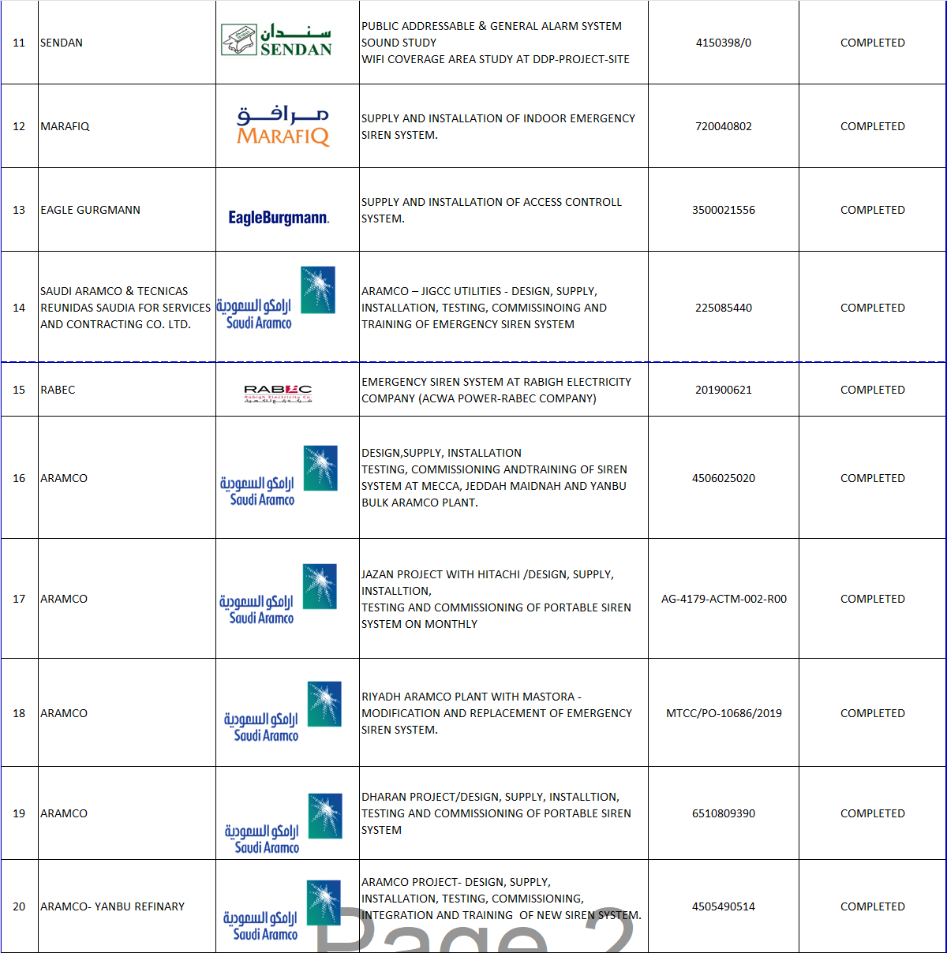Screen dimensions: 947x953
Task: Click the DHARAN PROJECT description cell
Action: [x=503, y=813]
